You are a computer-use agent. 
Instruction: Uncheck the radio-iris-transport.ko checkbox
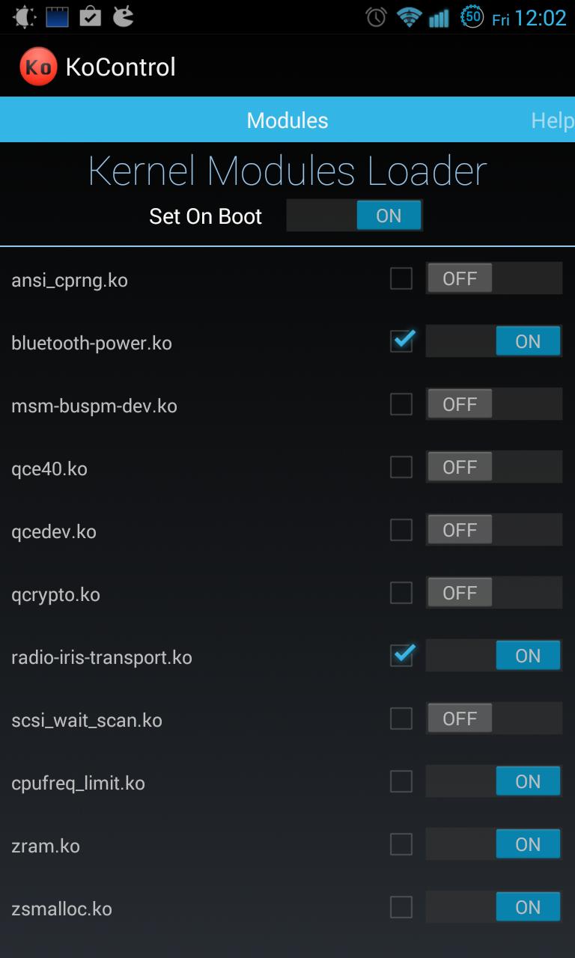click(x=401, y=655)
